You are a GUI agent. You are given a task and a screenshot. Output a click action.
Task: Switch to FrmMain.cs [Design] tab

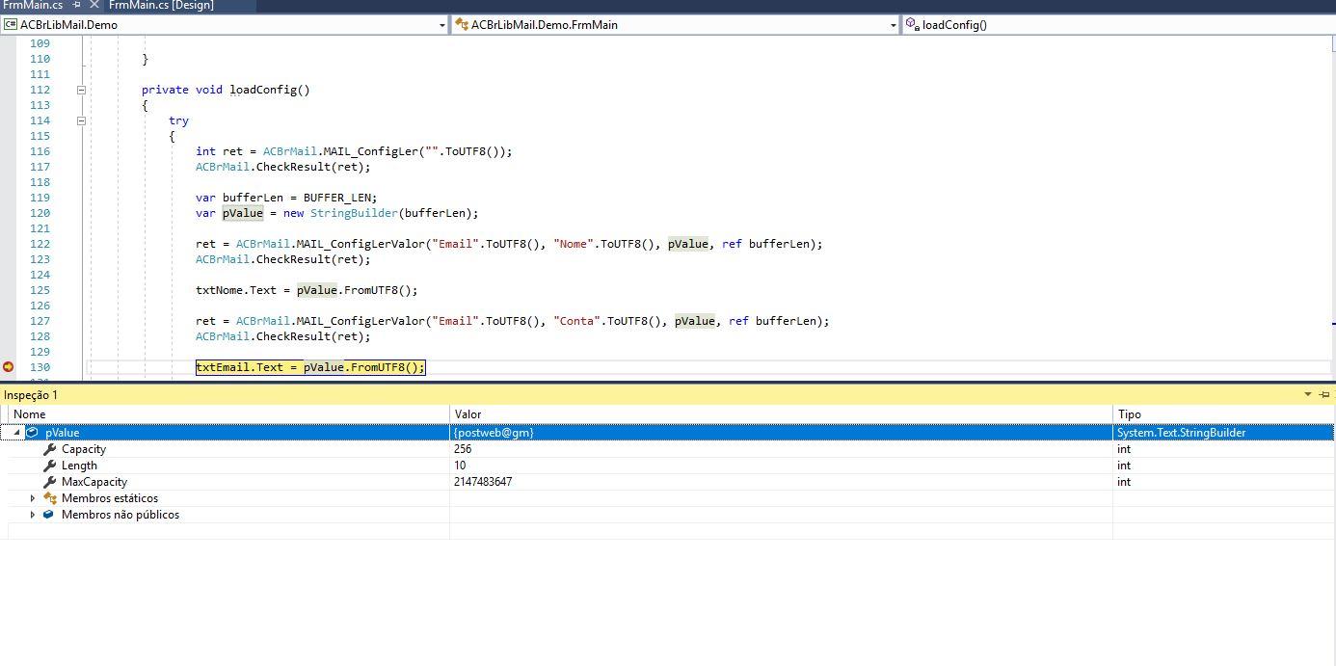[x=161, y=5]
